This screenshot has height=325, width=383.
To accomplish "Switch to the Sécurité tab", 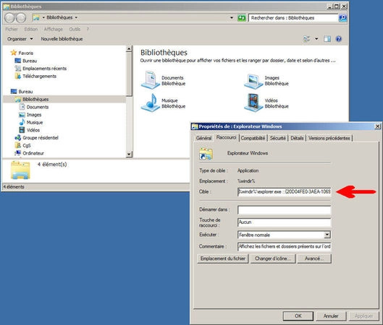I will pos(278,138).
